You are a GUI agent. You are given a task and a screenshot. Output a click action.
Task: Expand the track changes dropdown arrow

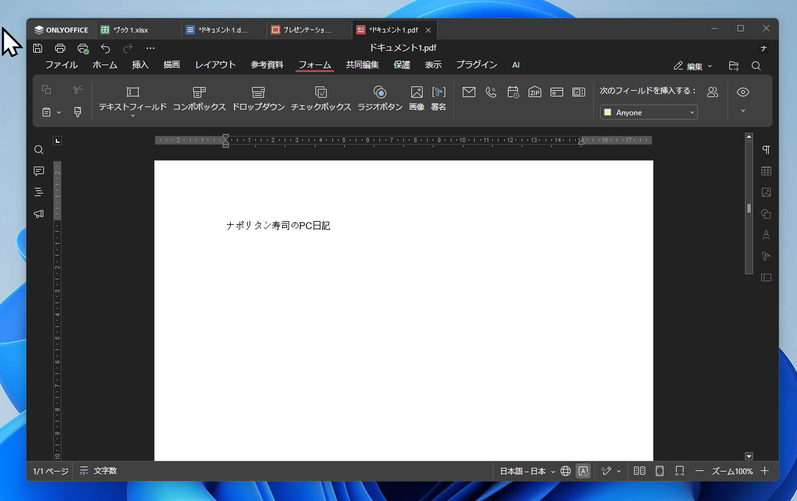(x=619, y=471)
